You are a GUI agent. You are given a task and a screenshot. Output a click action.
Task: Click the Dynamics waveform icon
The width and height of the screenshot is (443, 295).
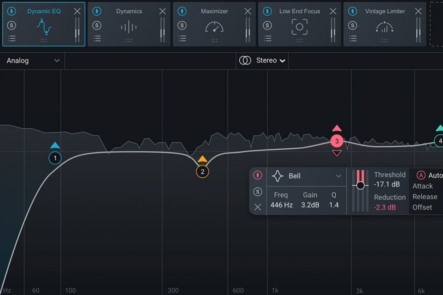129,27
